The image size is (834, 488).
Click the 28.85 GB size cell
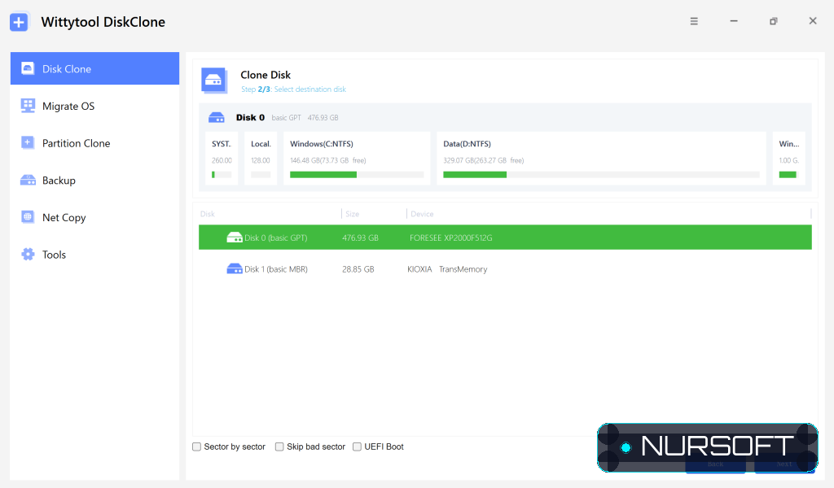pyautogui.click(x=358, y=269)
